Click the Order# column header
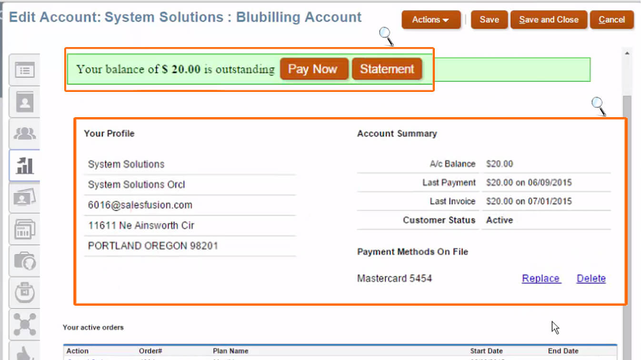 [150, 350]
